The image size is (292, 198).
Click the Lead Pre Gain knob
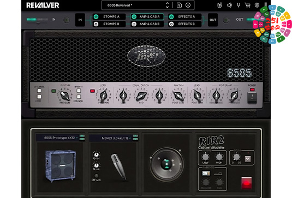pos(104,95)
